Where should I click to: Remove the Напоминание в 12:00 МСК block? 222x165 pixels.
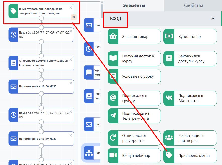[x=71, y=83]
